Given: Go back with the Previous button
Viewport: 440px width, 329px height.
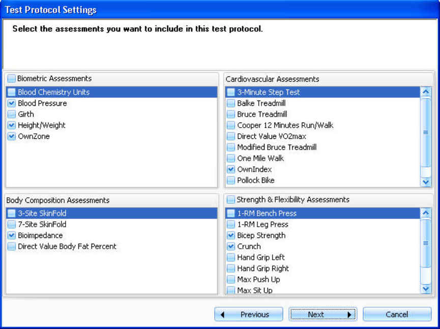Looking at the screenshot, I should coord(249,314).
